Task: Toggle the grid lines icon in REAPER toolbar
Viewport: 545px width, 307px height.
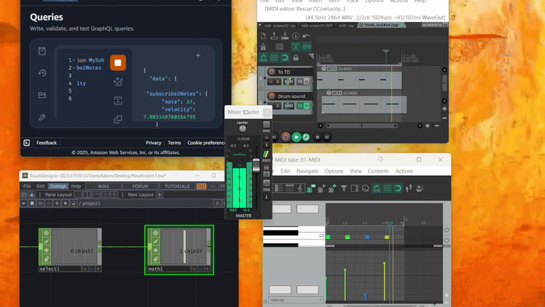Action: pyautogui.click(x=275, y=57)
